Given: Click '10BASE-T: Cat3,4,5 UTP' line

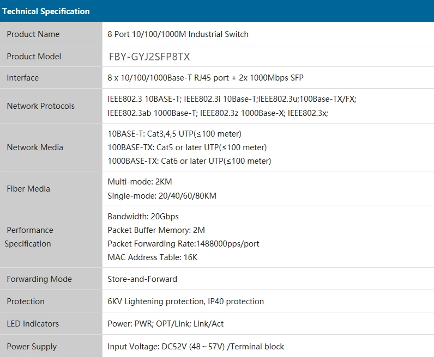Looking at the screenshot, I should 174,134.
